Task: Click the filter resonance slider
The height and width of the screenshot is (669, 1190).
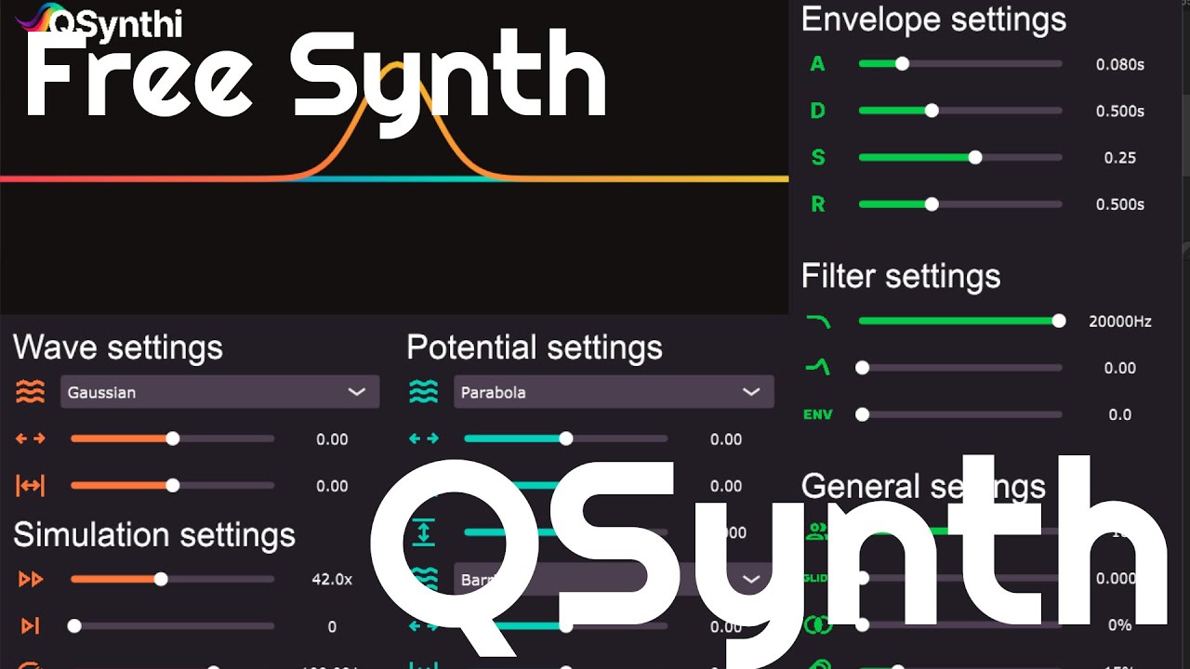Action: point(960,368)
